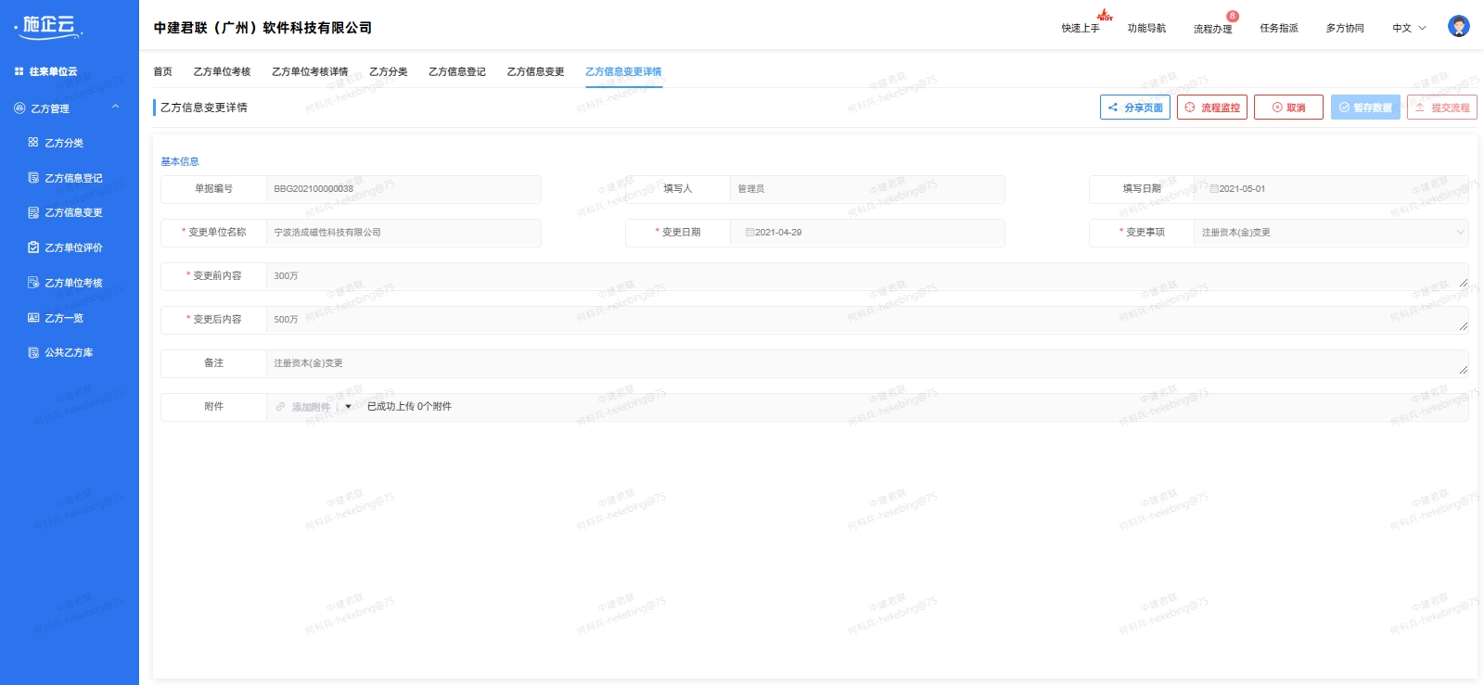This screenshot has height=685, width=1484.
Task: Click the calendar icon in 变更日期
Action: point(749,233)
